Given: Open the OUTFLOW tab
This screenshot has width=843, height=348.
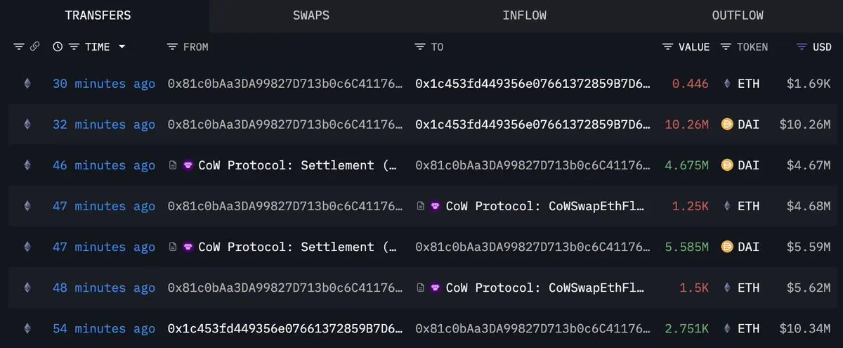Looking at the screenshot, I should click(x=738, y=15).
